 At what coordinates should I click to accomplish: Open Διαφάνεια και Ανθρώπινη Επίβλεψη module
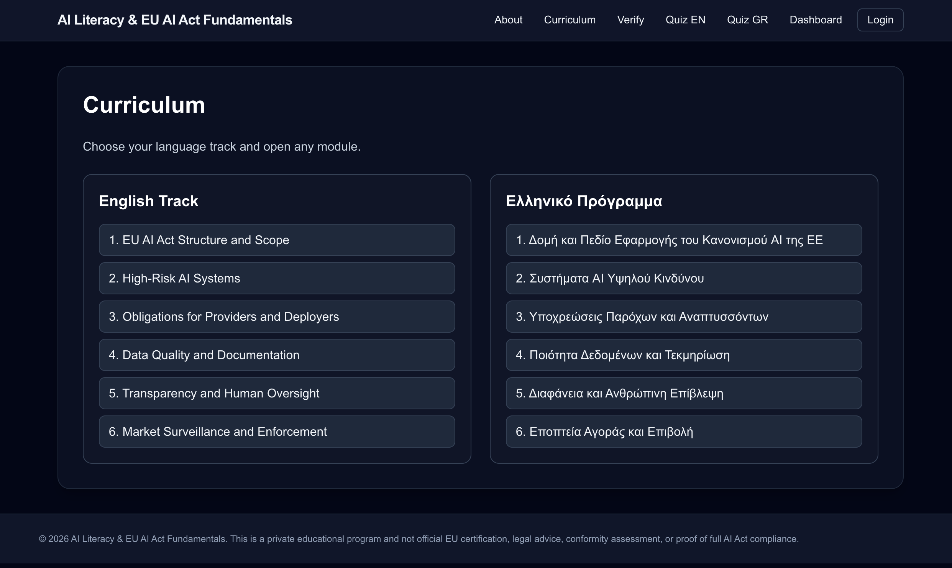tap(684, 393)
